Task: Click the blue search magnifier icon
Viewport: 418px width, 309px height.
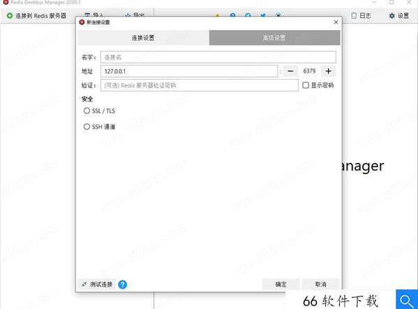Action: pos(407,300)
